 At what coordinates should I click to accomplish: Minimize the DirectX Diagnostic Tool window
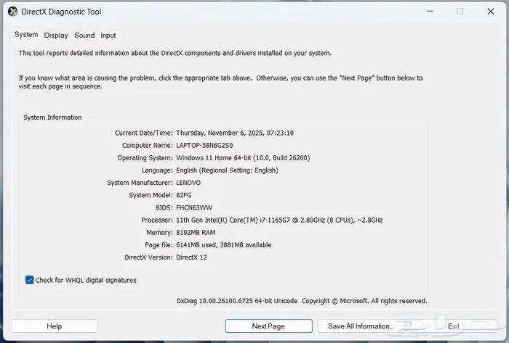tap(430, 12)
